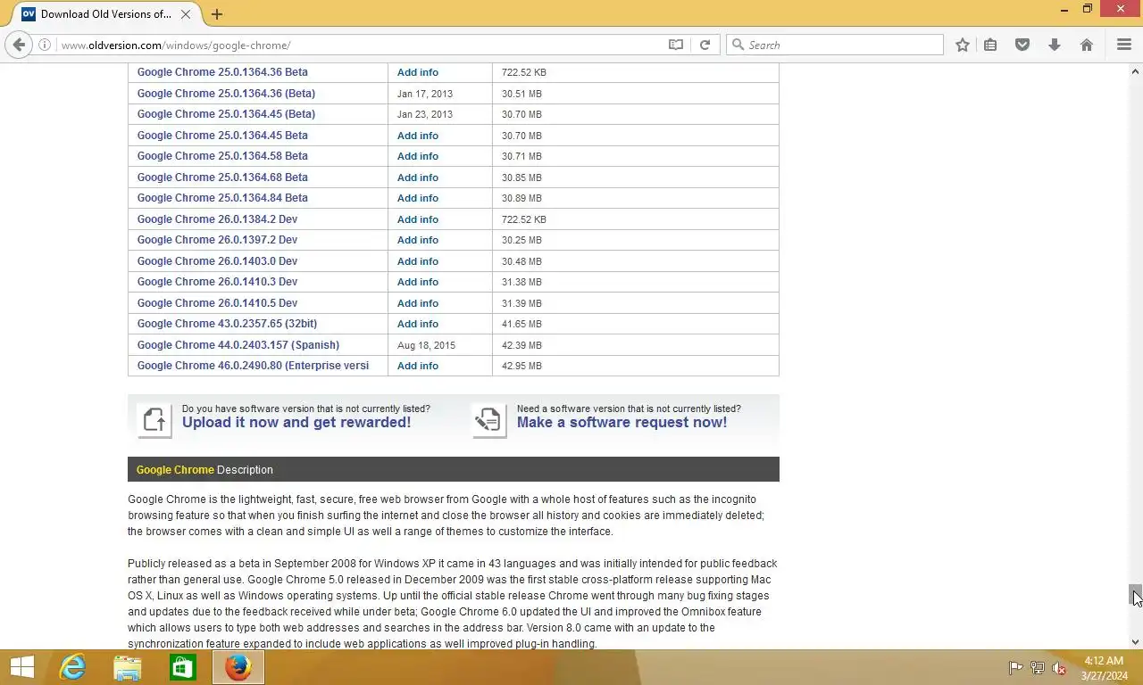The width and height of the screenshot is (1143, 685).
Task: Open Google Chrome 26.0.1397.2 Dev link
Action: 217,240
